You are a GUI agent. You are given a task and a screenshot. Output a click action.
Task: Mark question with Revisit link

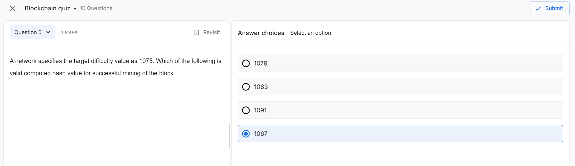pos(207,32)
